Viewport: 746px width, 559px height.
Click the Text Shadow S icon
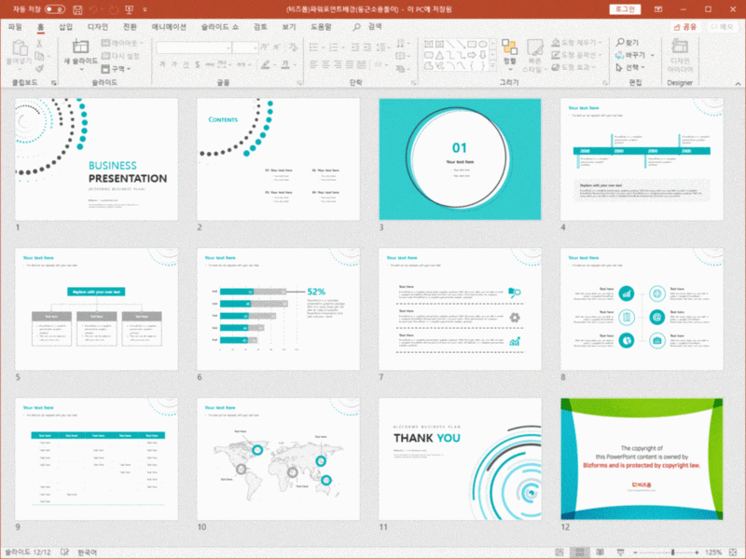click(x=198, y=64)
